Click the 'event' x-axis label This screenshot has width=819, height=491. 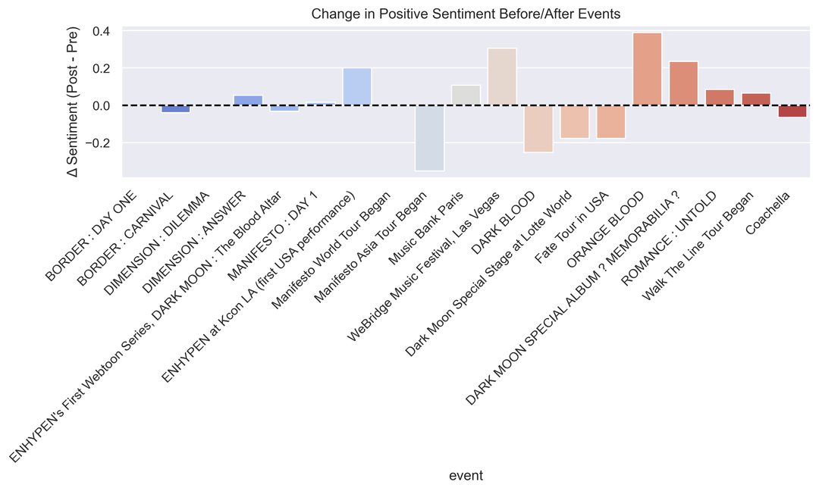466,476
